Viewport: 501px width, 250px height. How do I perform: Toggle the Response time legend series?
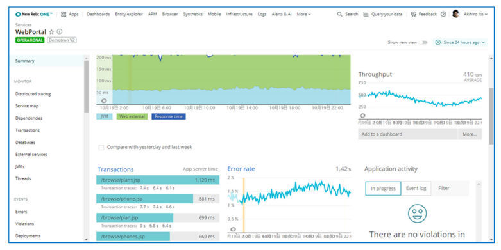(168, 116)
